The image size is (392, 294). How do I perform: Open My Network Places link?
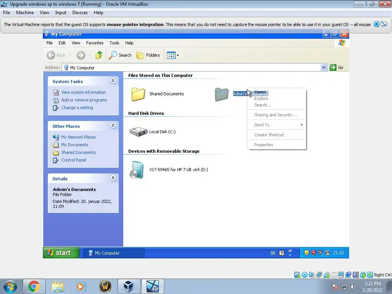tap(78, 137)
